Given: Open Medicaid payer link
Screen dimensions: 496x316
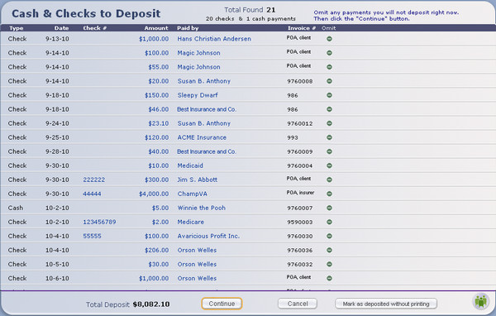Looking at the screenshot, I should pyautogui.click(x=190, y=165).
